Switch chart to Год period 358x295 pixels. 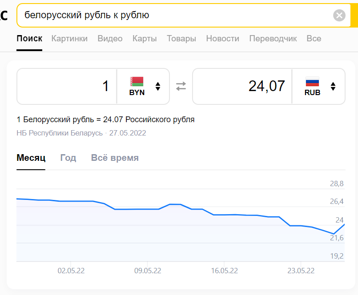[x=68, y=158]
